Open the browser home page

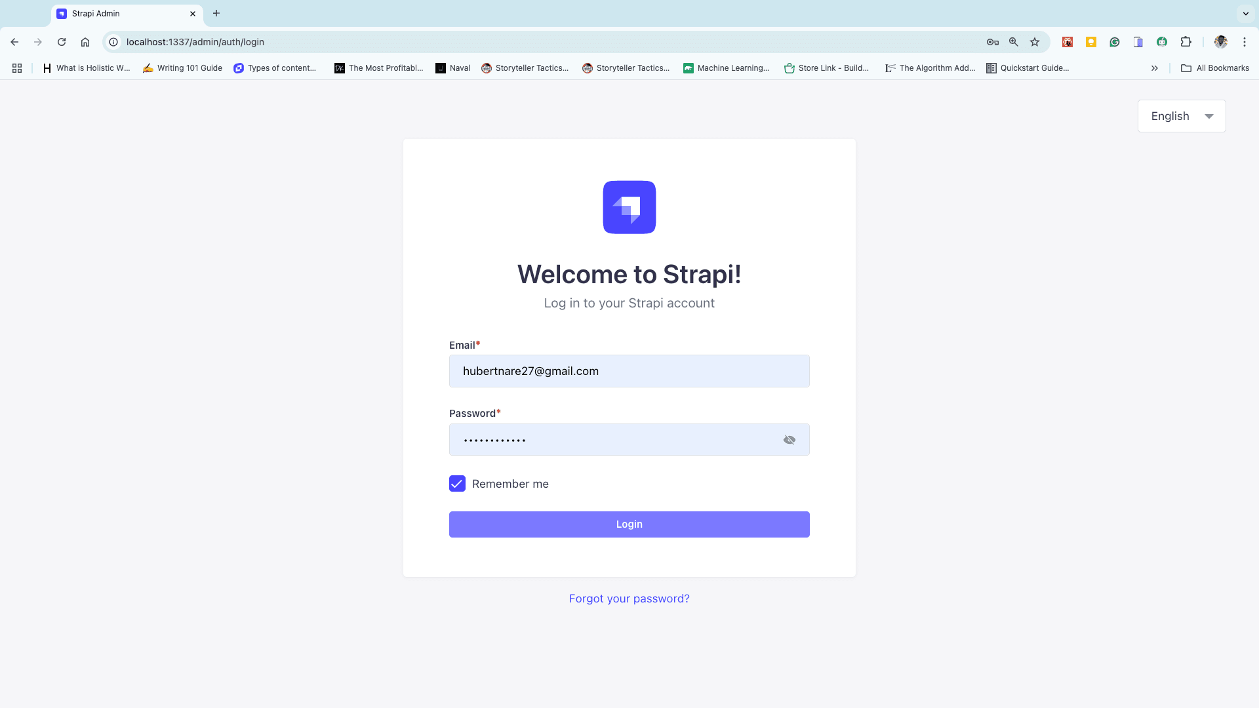(85, 42)
